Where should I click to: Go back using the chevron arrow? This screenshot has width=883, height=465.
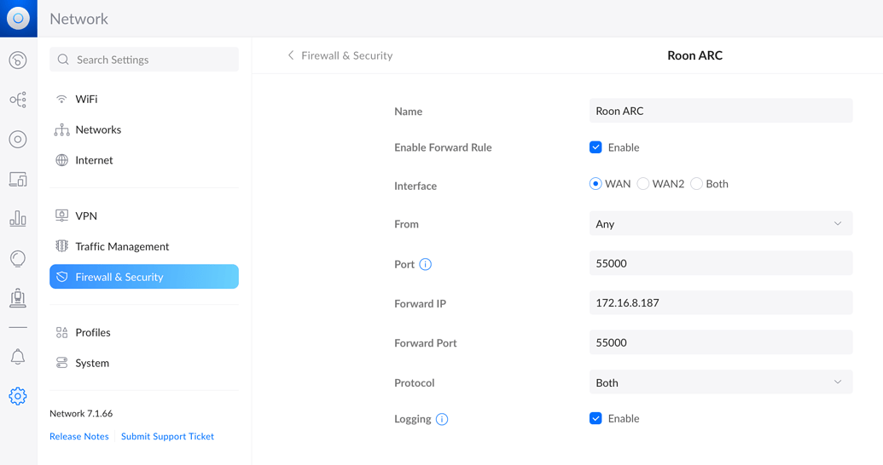[x=291, y=55]
